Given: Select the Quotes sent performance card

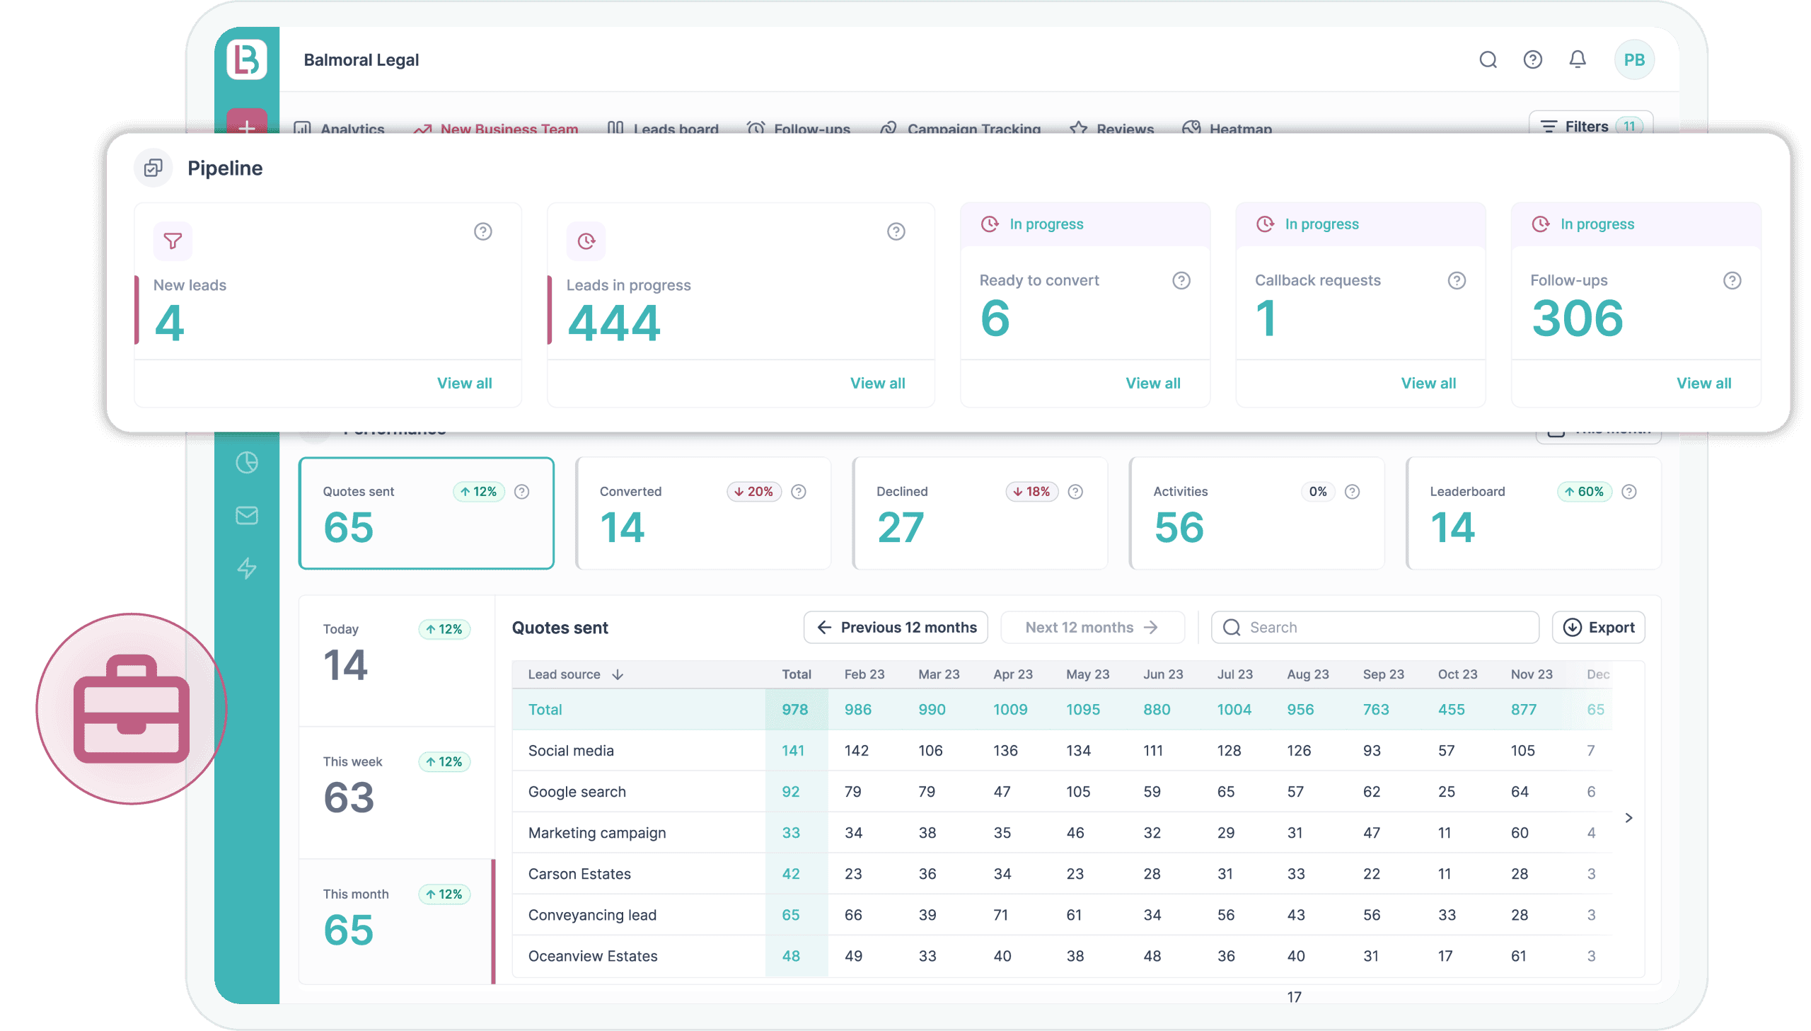Looking at the screenshot, I should (x=426, y=513).
